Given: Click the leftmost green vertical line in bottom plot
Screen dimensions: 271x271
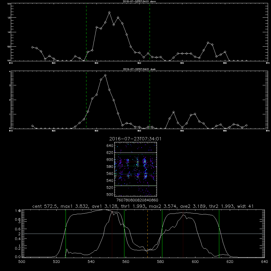Looking at the screenshot, I should coord(66,234).
